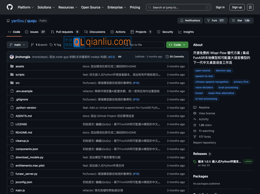Switch to the Issues tab

[x=34, y=32]
